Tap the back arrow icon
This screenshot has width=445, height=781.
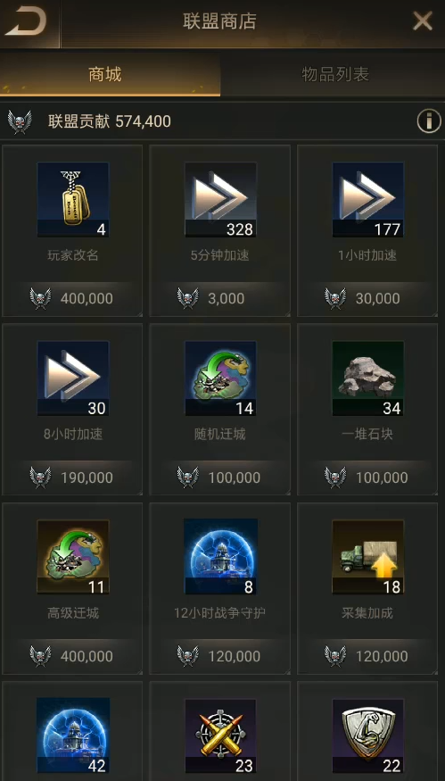click(x=26, y=22)
